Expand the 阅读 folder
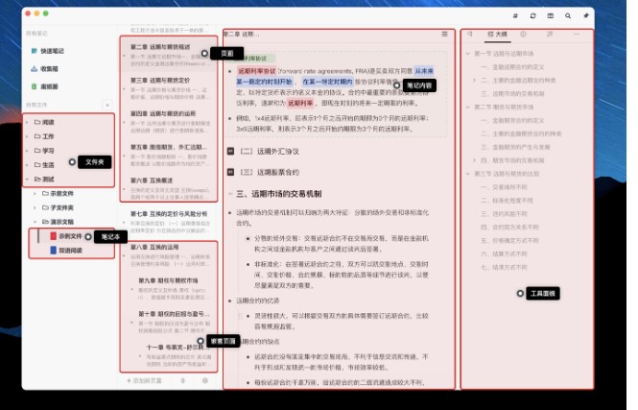This screenshot has height=410, width=638. tap(26, 122)
